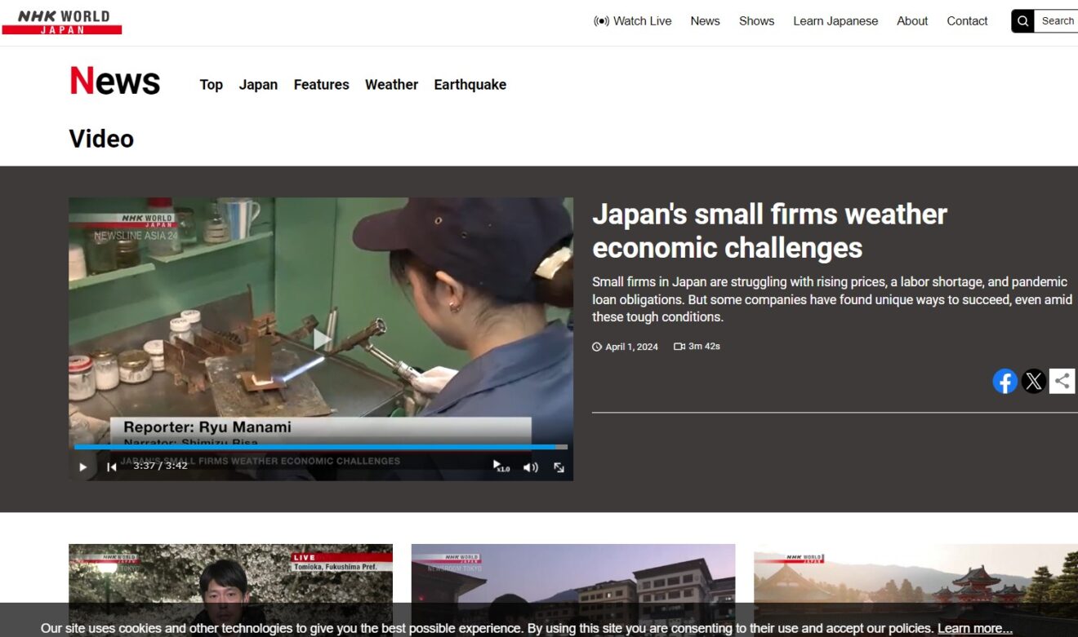Open the Shows section

pos(756,20)
